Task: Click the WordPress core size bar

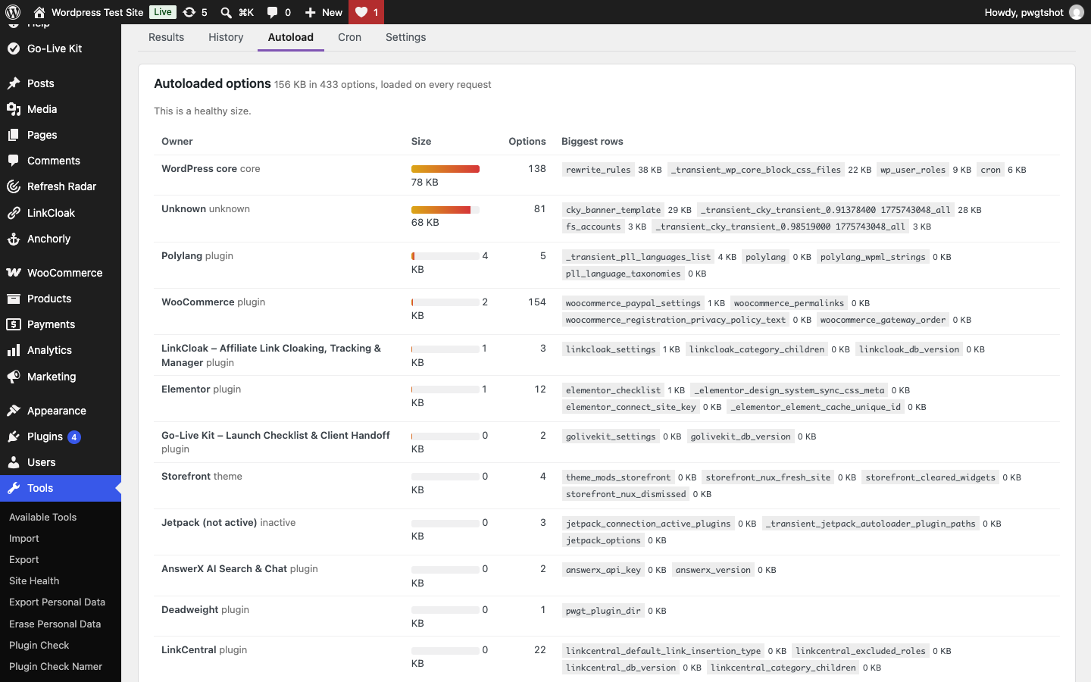Action: 445,169
